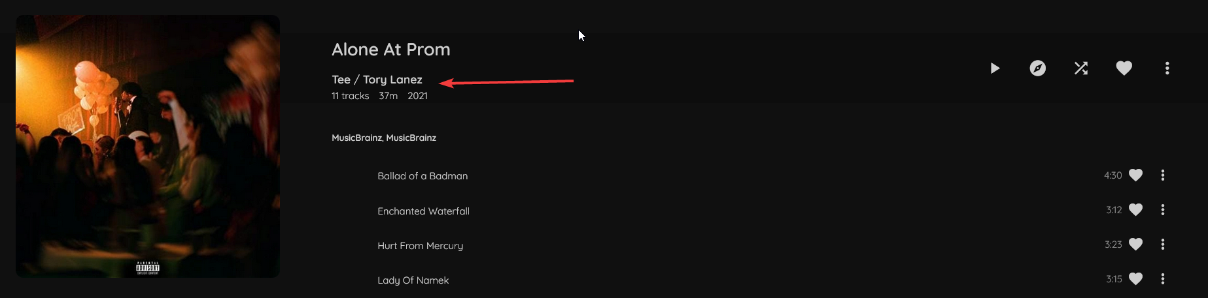Open Hurt From Mercury options menu
The width and height of the screenshot is (1208, 298).
[x=1163, y=245]
